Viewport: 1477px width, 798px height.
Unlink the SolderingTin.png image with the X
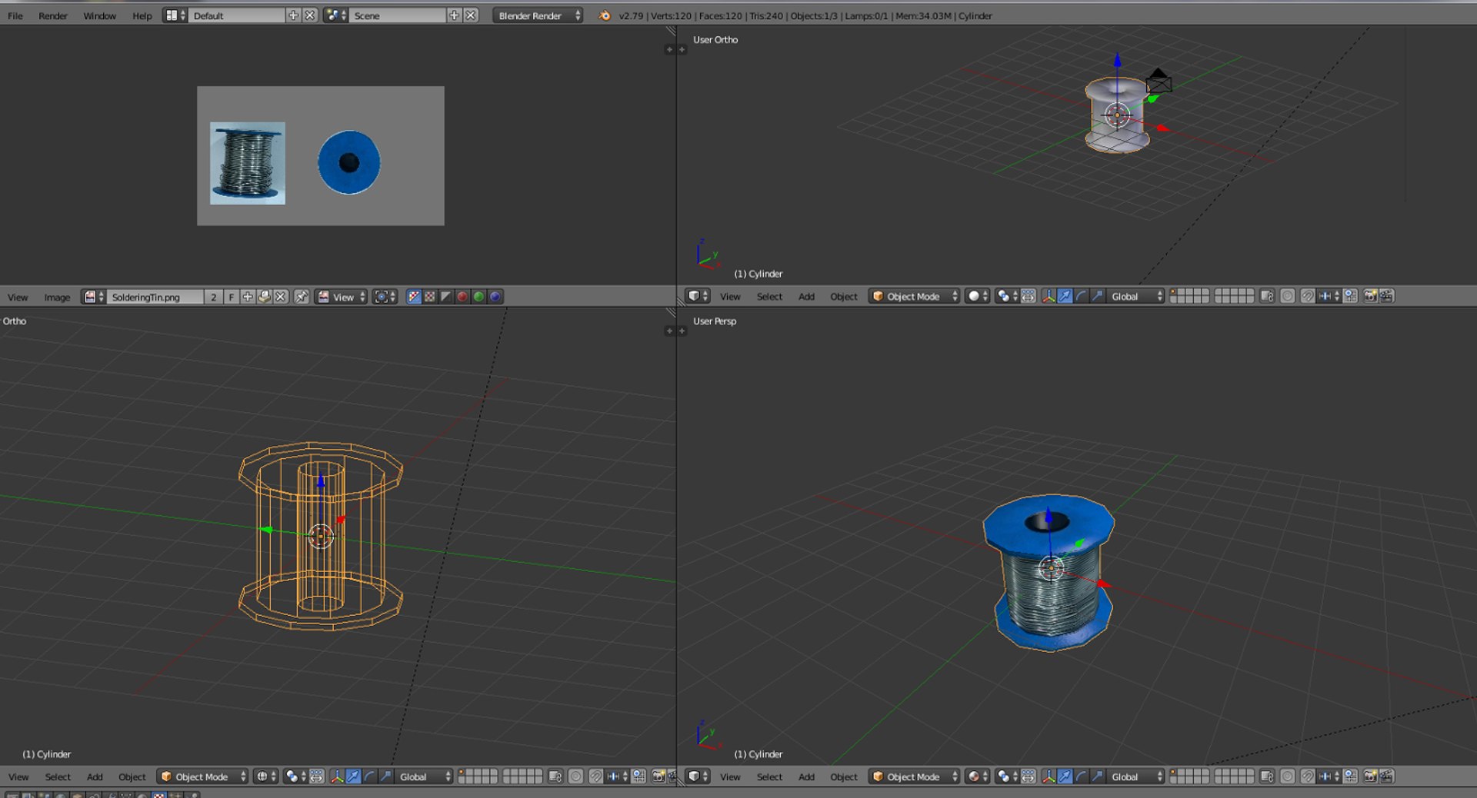click(x=281, y=297)
